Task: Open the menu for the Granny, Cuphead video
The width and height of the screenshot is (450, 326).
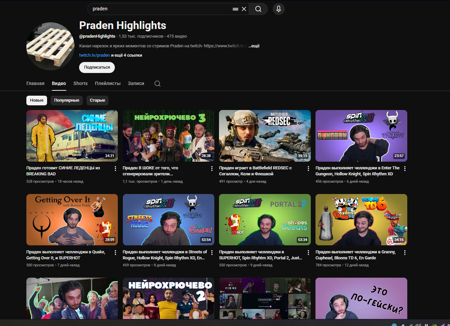Action: pos(405,253)
